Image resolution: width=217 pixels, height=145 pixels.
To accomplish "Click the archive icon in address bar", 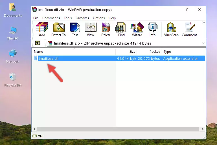I will pos(50,43).
